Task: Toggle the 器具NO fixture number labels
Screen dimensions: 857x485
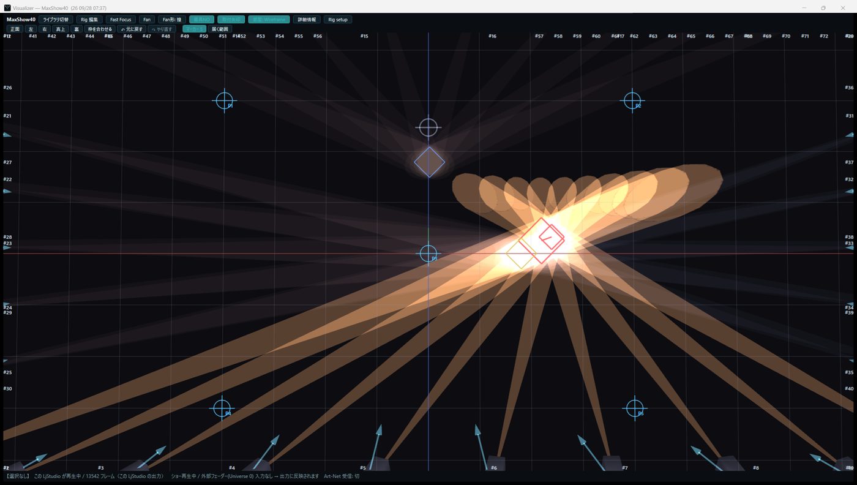Action: coord(201,20)
